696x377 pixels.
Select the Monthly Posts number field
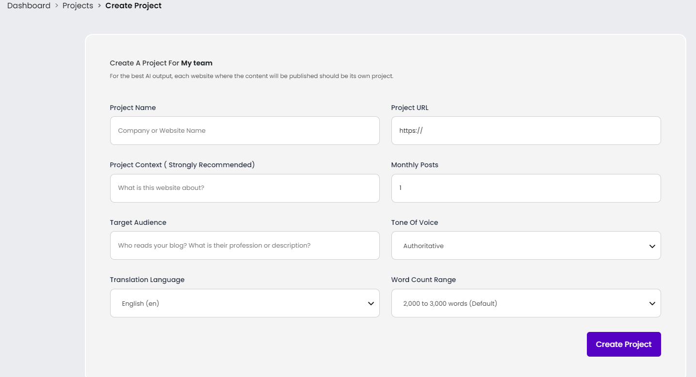526,188
